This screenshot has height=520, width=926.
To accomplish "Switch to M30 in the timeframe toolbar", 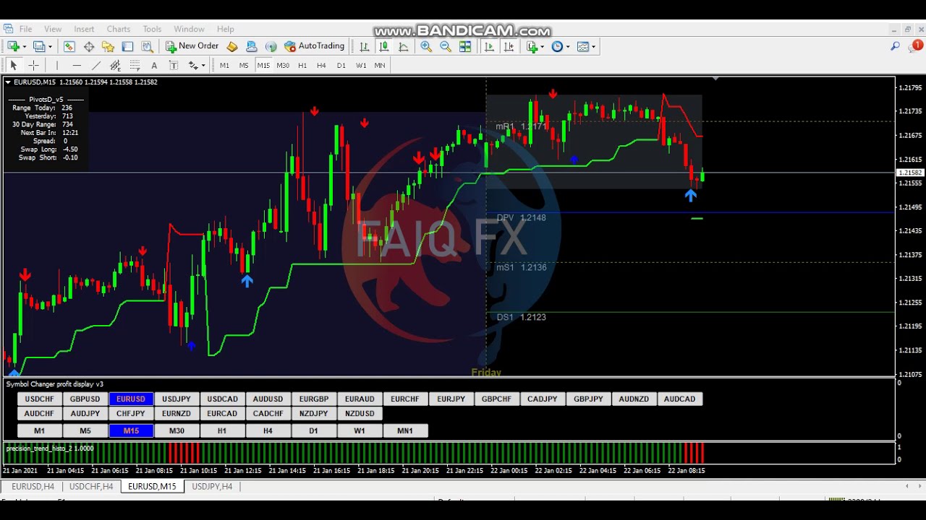I will click(x=283, y=65).
